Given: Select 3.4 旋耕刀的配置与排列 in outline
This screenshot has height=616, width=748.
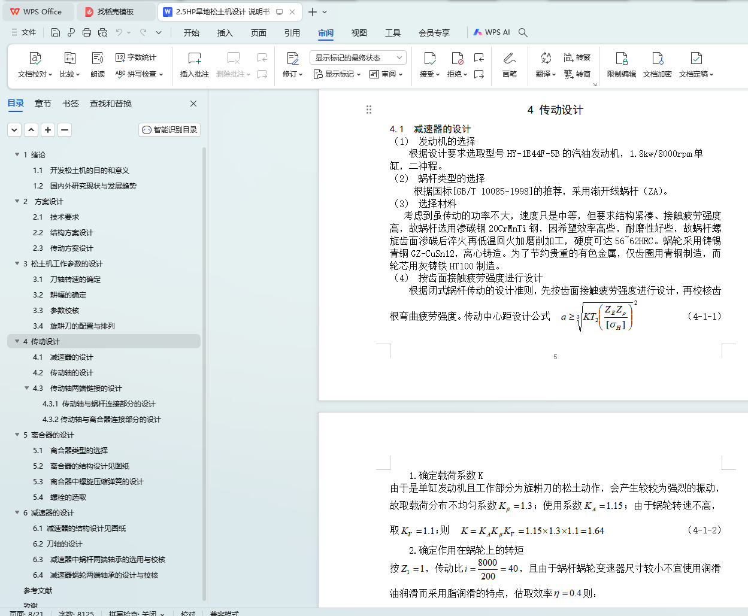Looking at the screenshot, I should pyautogui.click(x=74, y=326).
